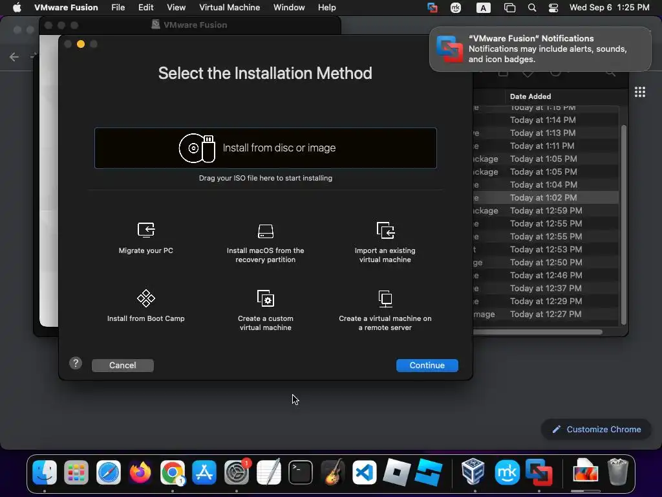Click the Customize Chrome button
The height and width of the screenshot is (497, 662).
[x=597, y=430]
